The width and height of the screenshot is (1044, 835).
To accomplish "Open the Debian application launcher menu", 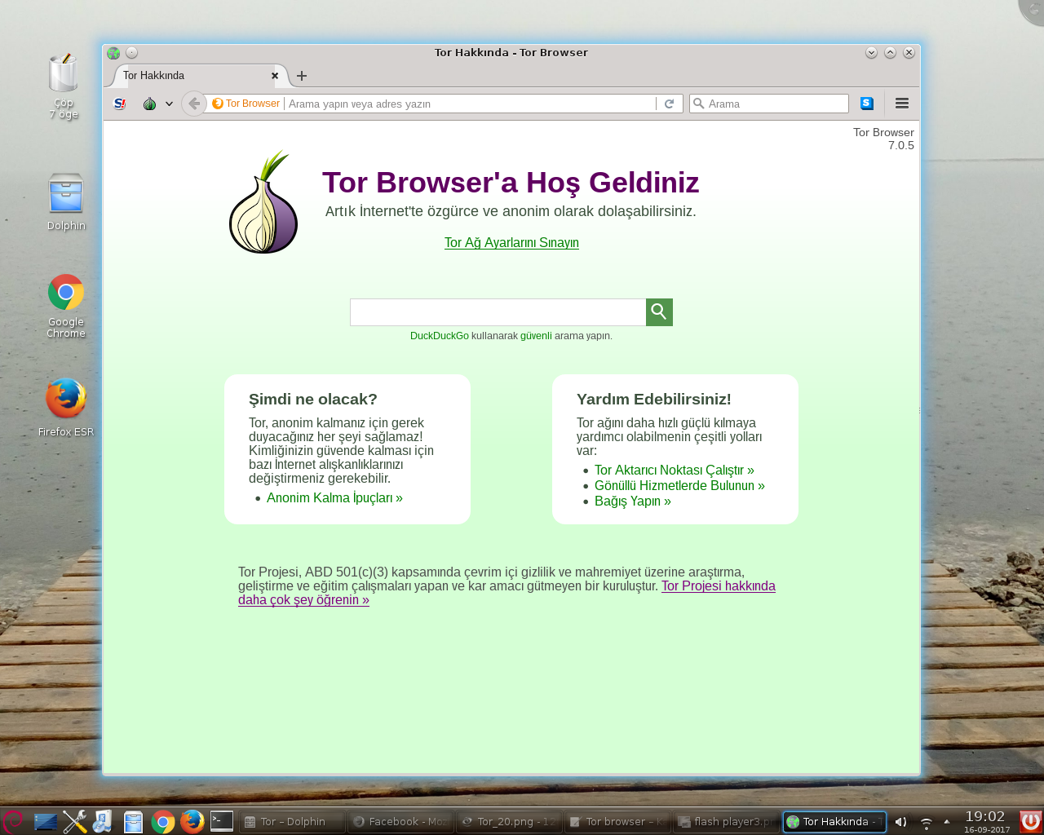I will pyautogui.click(x=12, y=821).
